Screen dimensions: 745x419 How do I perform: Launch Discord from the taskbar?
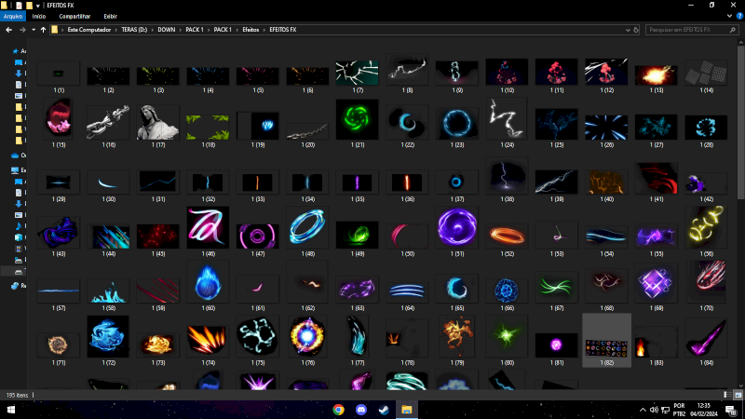(x=360, y=410)
